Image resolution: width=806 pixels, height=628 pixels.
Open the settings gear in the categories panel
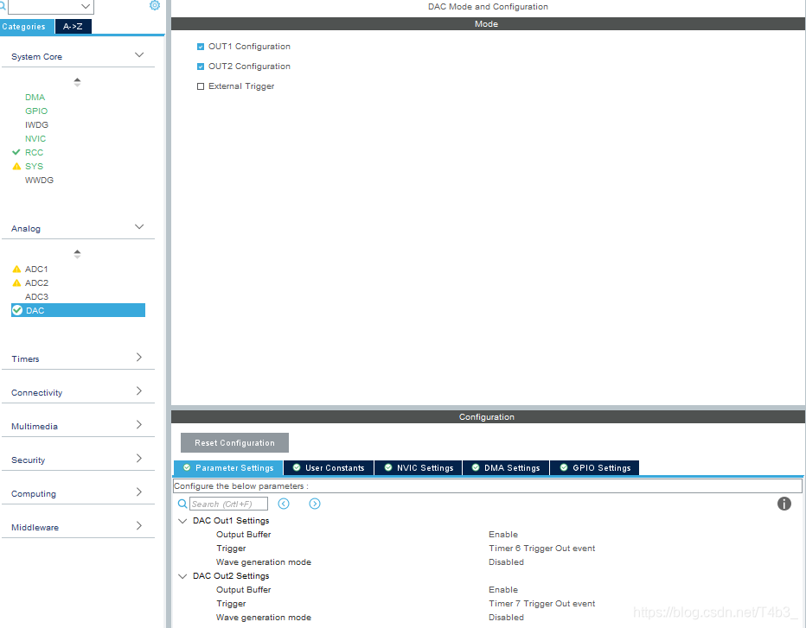coord(155,6)
